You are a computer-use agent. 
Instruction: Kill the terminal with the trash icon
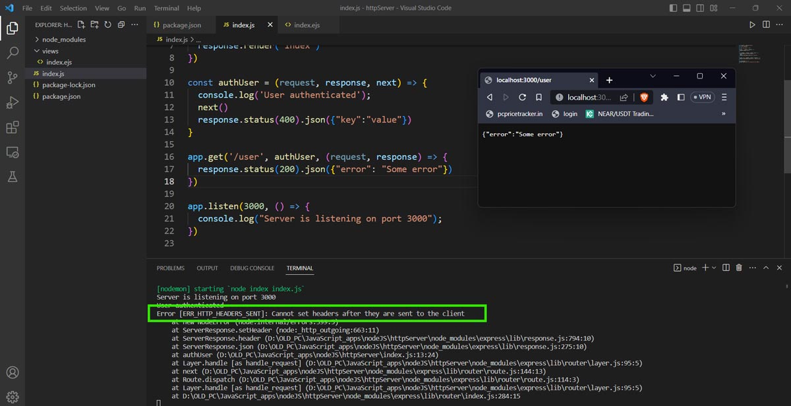coord(739,268)
